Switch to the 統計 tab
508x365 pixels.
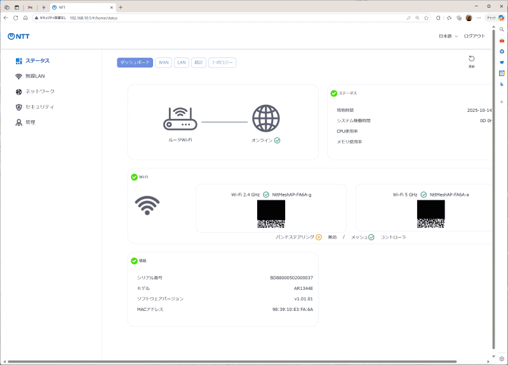coord(199,62)
